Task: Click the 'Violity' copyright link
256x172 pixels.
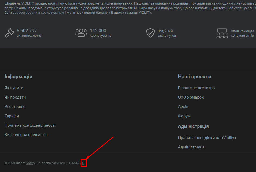Action: pos(31,163)
